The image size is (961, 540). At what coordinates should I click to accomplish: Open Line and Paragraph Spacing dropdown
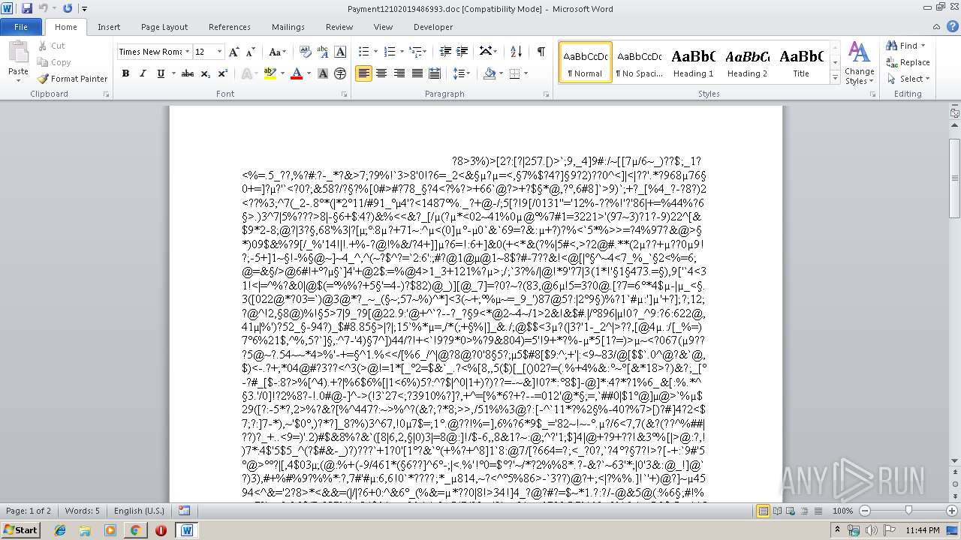pos(462,73)
